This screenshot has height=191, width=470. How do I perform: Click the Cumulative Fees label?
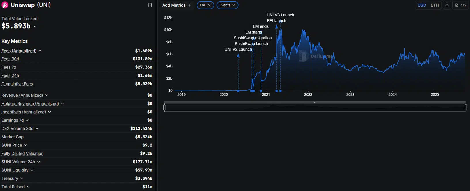point(17,84)
